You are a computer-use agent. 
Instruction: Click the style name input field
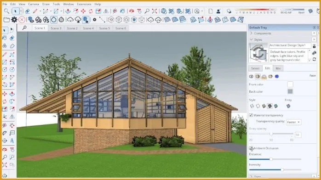click(290, 45)
